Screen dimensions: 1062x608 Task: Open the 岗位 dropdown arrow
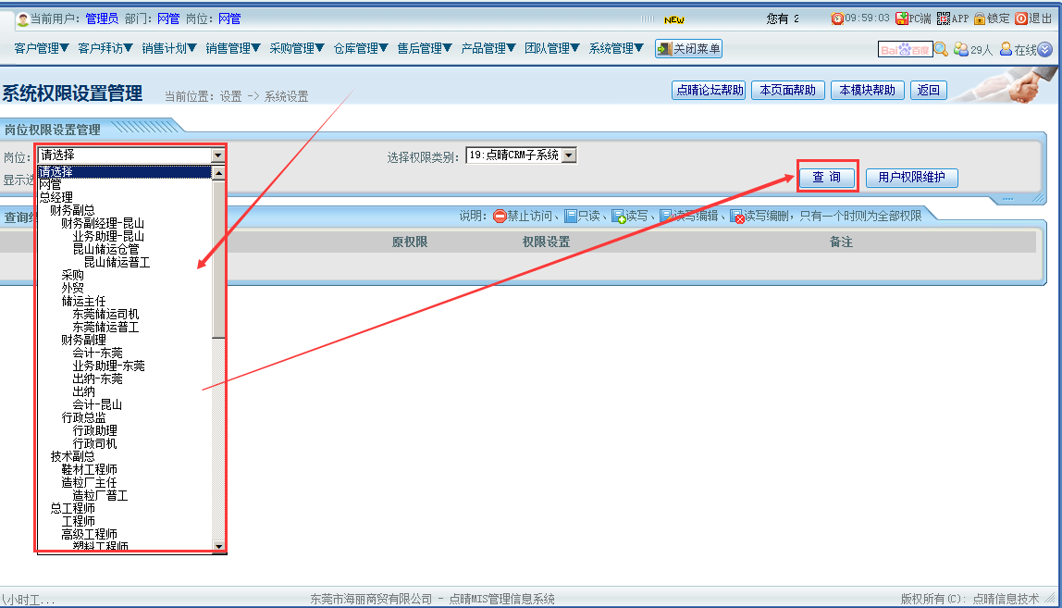click(218, 155)
